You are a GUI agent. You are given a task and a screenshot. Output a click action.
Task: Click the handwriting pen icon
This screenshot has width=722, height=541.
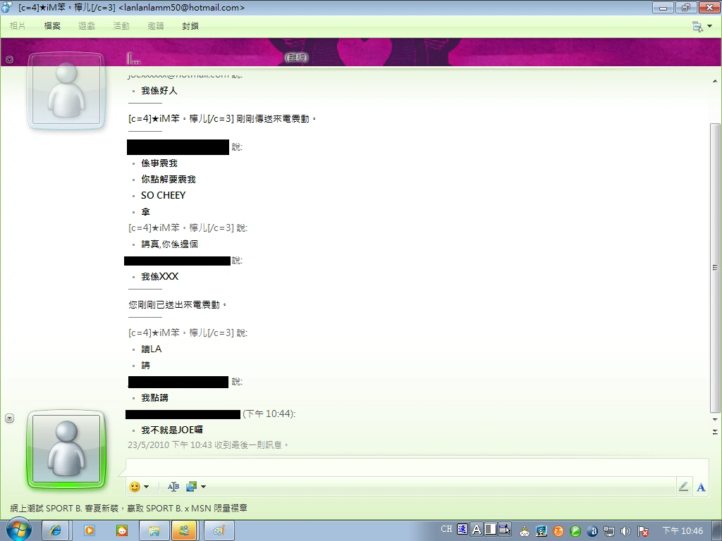pos(683,487)
